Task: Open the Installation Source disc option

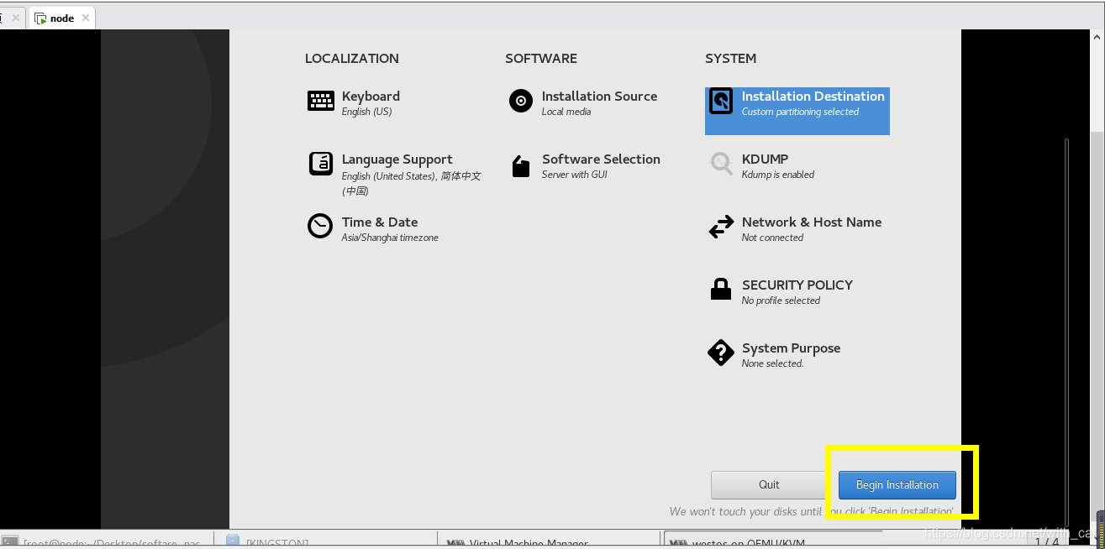Action: (x=583, y=102)
